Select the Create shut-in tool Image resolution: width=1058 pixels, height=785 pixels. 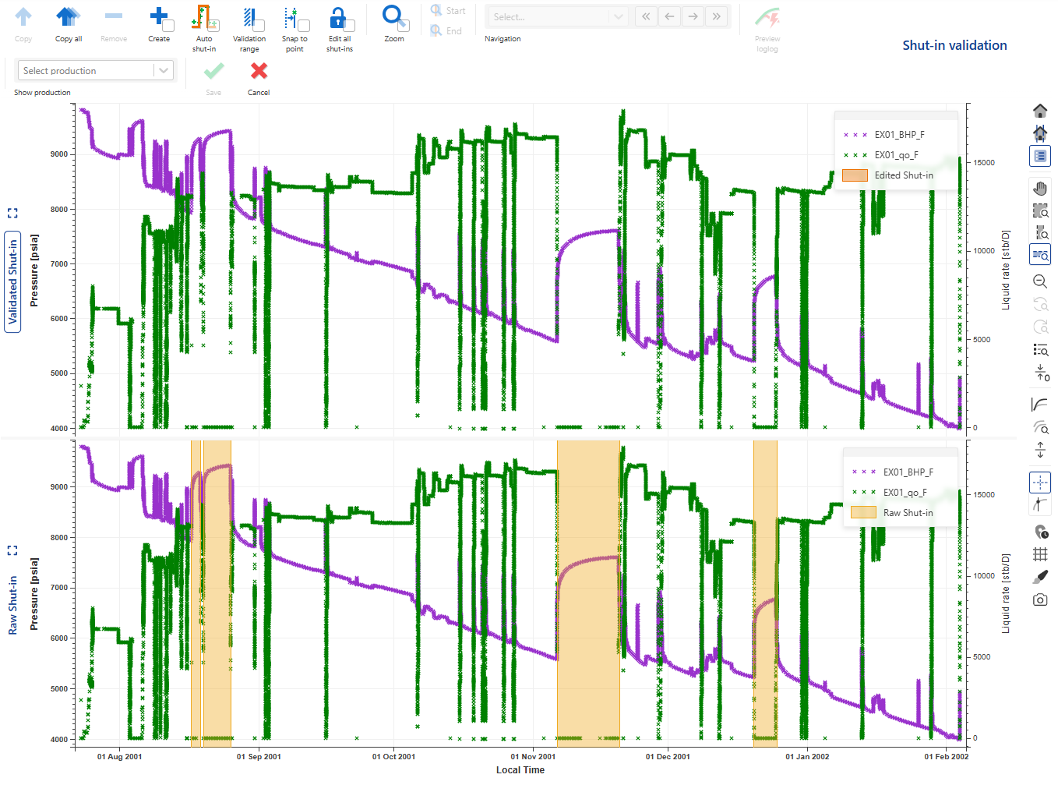pyautogui.click(x=159, y=17)
